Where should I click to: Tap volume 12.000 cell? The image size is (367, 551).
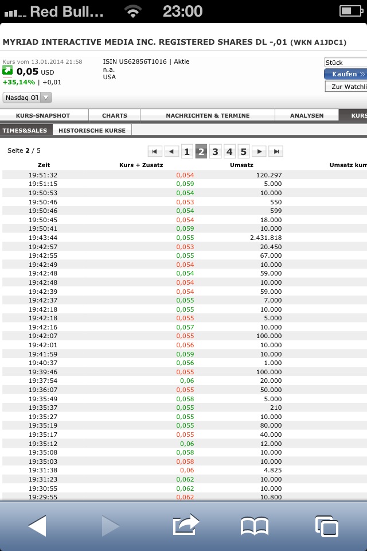tap(271, 444)
